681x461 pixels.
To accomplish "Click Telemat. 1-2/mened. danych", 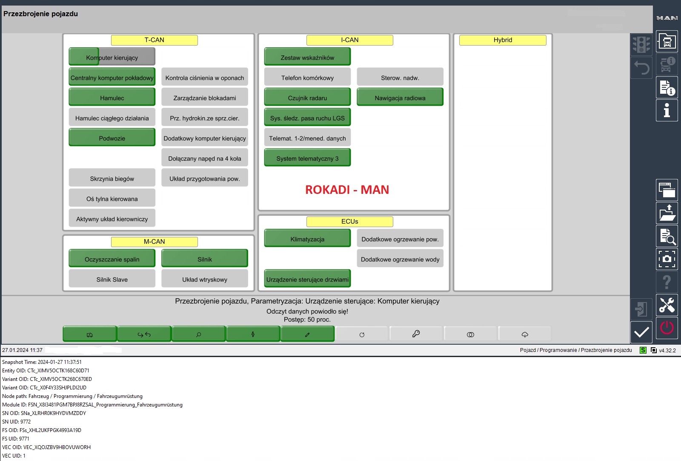I will tap(307, 138).
